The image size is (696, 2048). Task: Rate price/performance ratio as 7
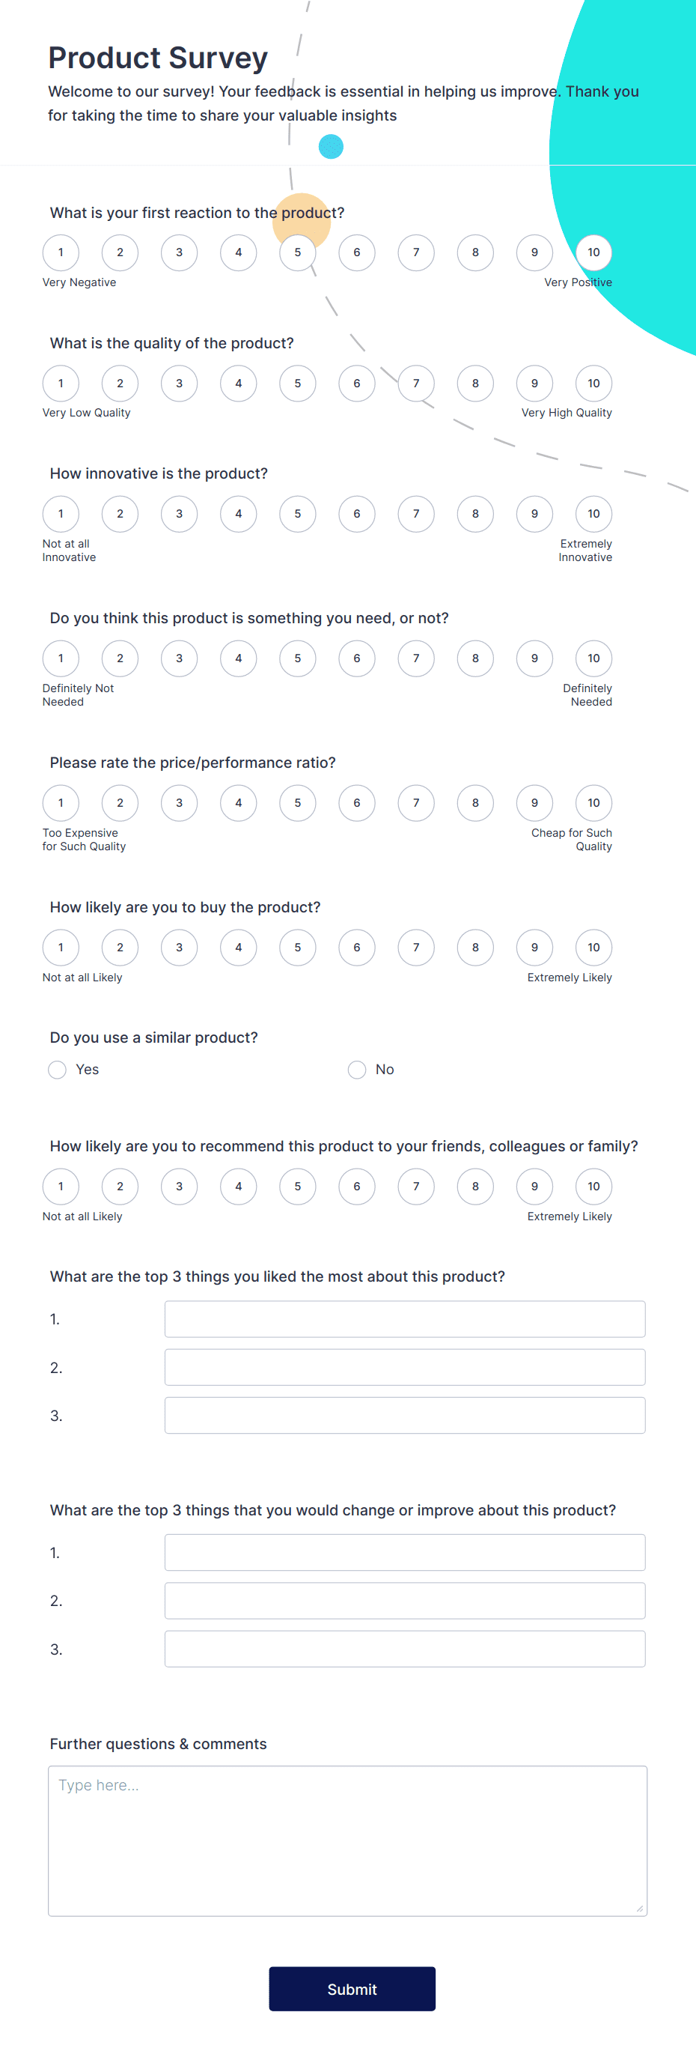pos(415,803)
